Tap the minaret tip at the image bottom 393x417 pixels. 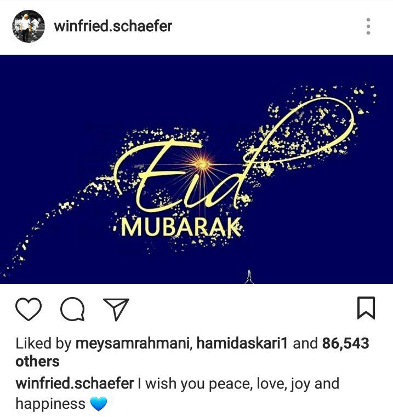tap(249, 277)
